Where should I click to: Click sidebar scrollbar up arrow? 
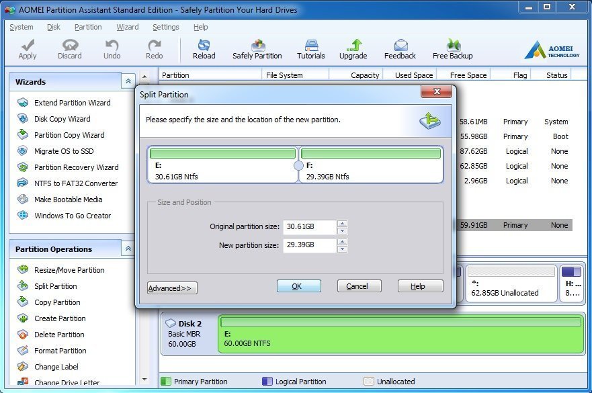coord(144,77)
